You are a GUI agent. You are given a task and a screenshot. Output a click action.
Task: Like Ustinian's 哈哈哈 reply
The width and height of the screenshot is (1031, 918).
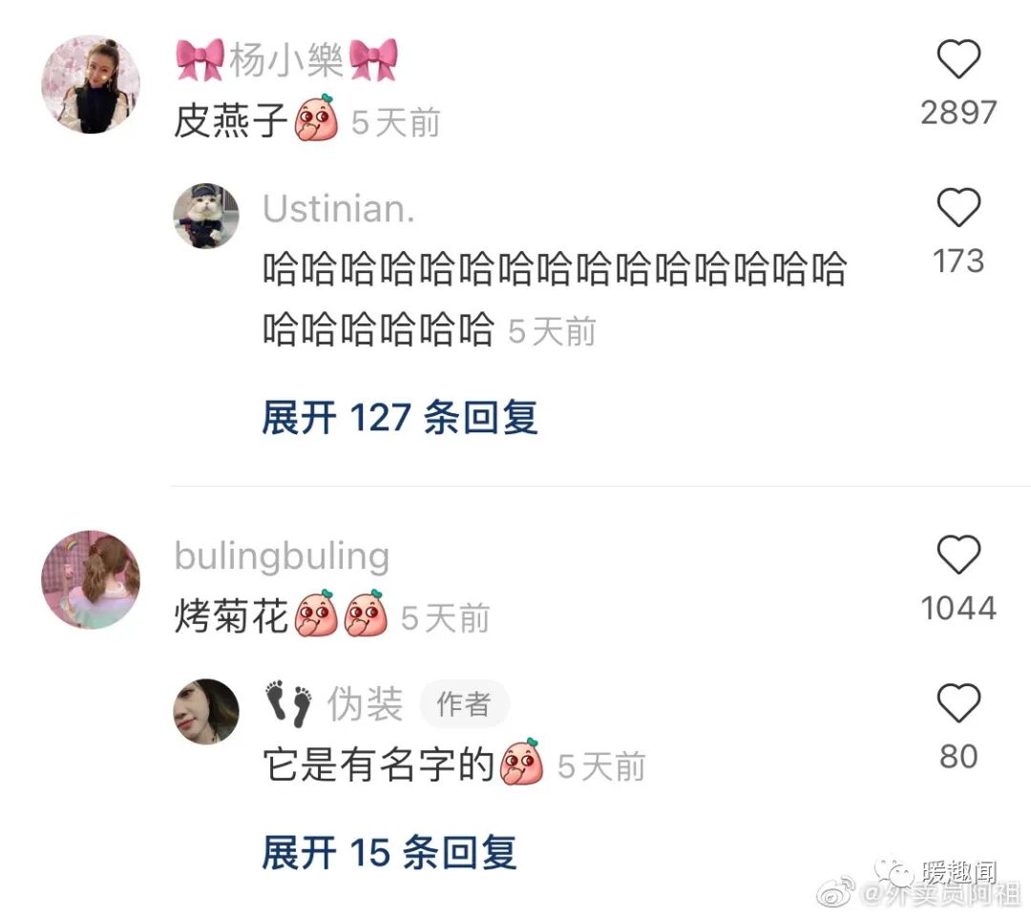click(958, 208)
